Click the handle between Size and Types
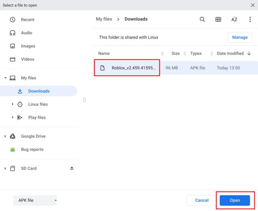This screenshot has height=211, width=258. point(185,54)
